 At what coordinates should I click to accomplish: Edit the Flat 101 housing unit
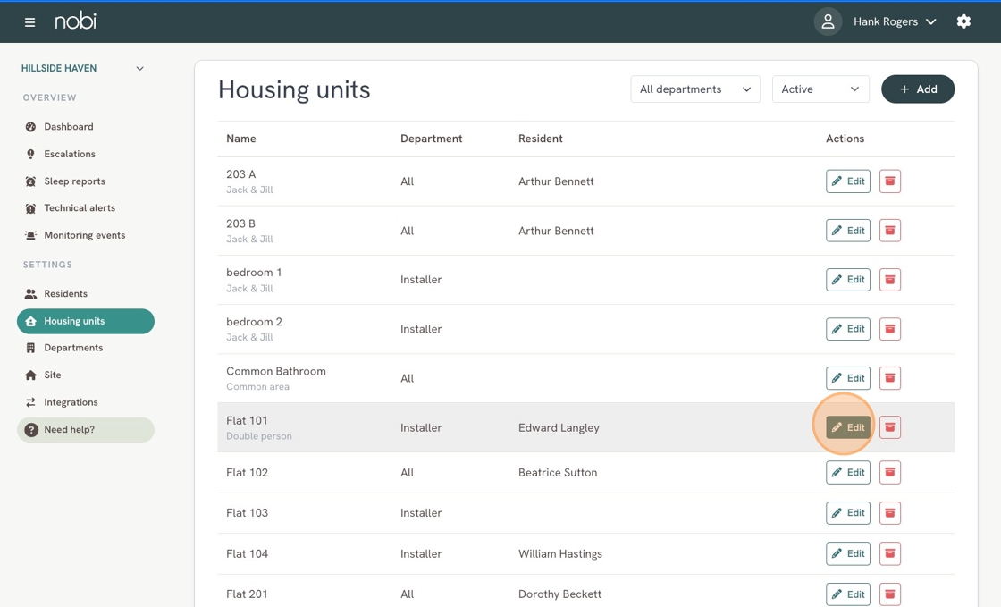click(848, 427)
